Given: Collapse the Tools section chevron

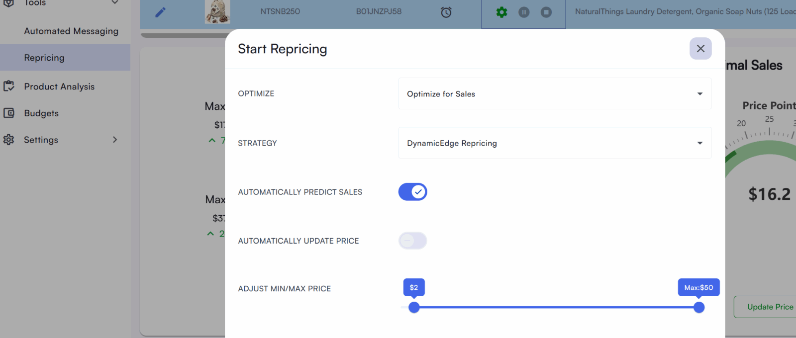Looking at the screenshot, I should click(x=115, y=2).
